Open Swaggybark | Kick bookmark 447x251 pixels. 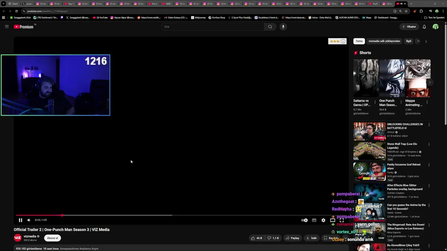point(20,17)
